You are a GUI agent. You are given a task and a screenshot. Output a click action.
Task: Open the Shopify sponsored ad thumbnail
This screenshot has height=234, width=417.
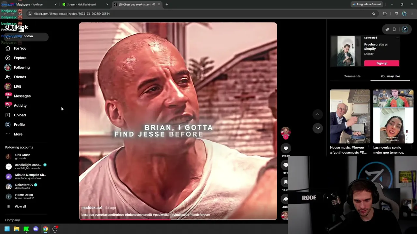tap(346, 51)
